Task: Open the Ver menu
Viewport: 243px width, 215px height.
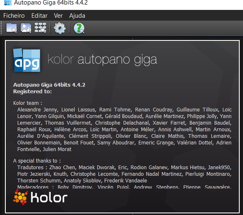Action: pos(58,16)
